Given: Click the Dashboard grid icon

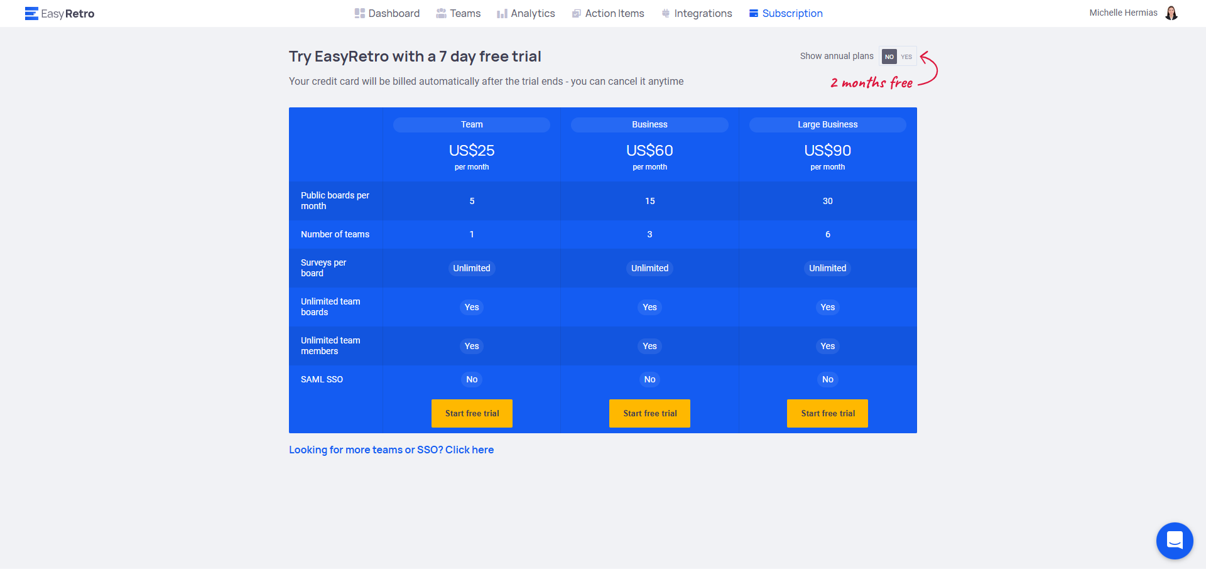Looking at the screenshot, I should tap(360, 13).
